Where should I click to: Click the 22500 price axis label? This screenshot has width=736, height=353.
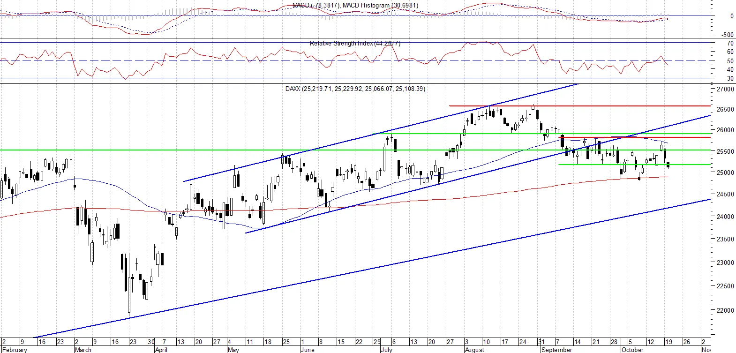point(726,286)
